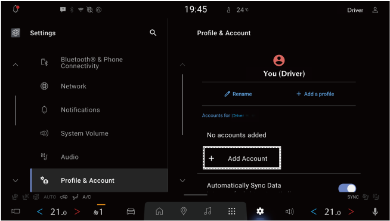Click the Profile panel scrollbar
This screenshot has height=221, width=390.
pos(182,105)
